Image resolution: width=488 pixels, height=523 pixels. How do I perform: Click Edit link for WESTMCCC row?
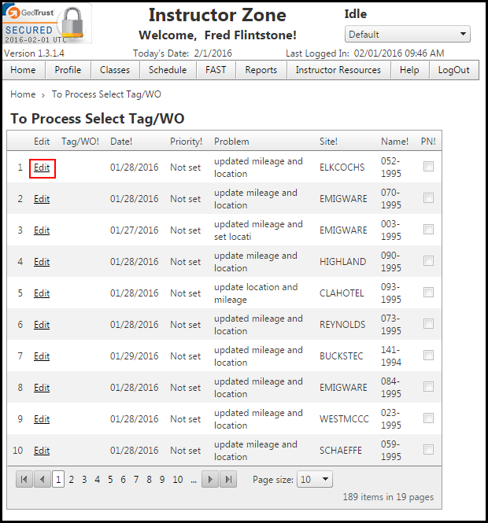tap(42, 419)
